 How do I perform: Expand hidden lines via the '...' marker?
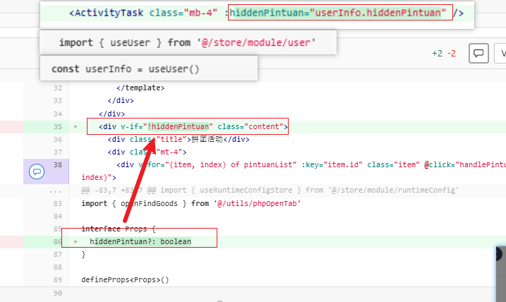click(x=55, y=191)
